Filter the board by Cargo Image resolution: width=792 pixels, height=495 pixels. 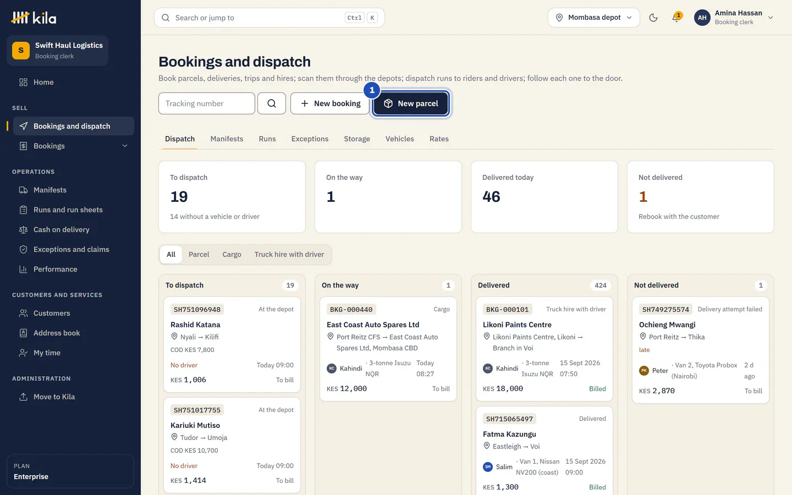[x=232, y=255]
